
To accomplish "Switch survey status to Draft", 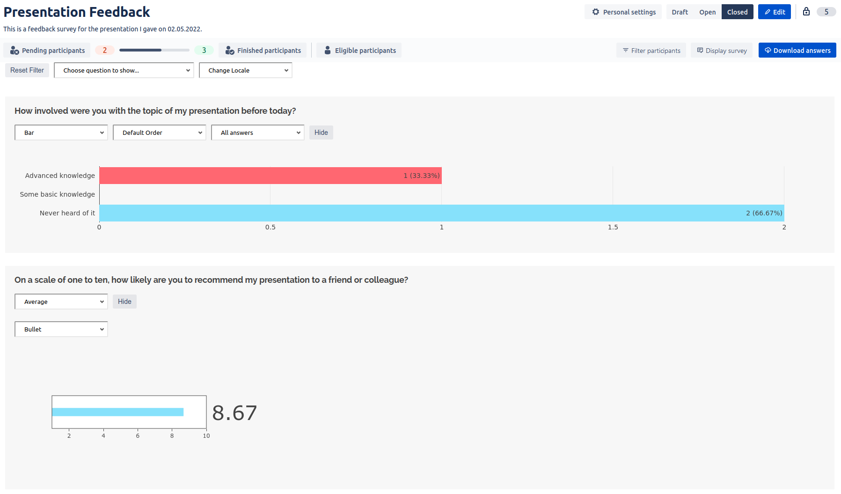I will (680, 12).
